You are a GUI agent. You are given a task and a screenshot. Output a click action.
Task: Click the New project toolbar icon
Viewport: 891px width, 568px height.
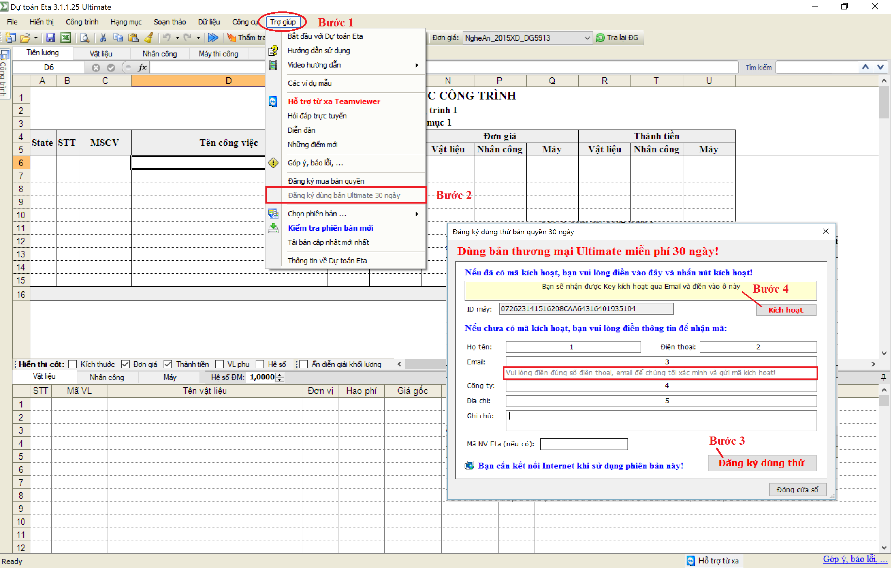11,37
